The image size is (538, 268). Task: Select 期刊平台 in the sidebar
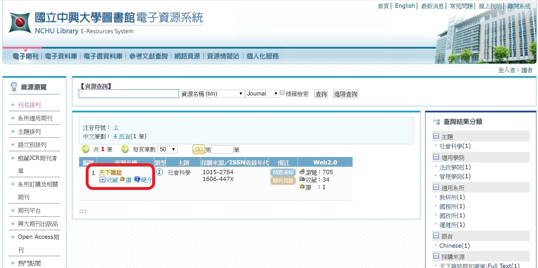coord(29,211)
